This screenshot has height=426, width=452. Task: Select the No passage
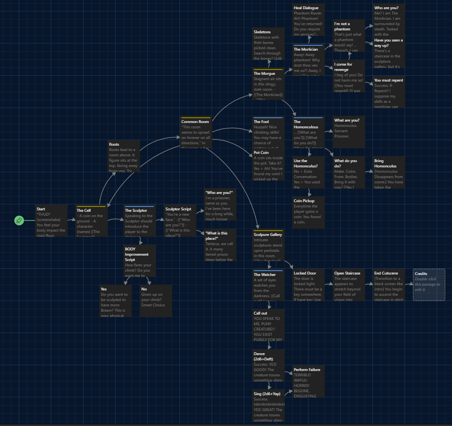156,301
